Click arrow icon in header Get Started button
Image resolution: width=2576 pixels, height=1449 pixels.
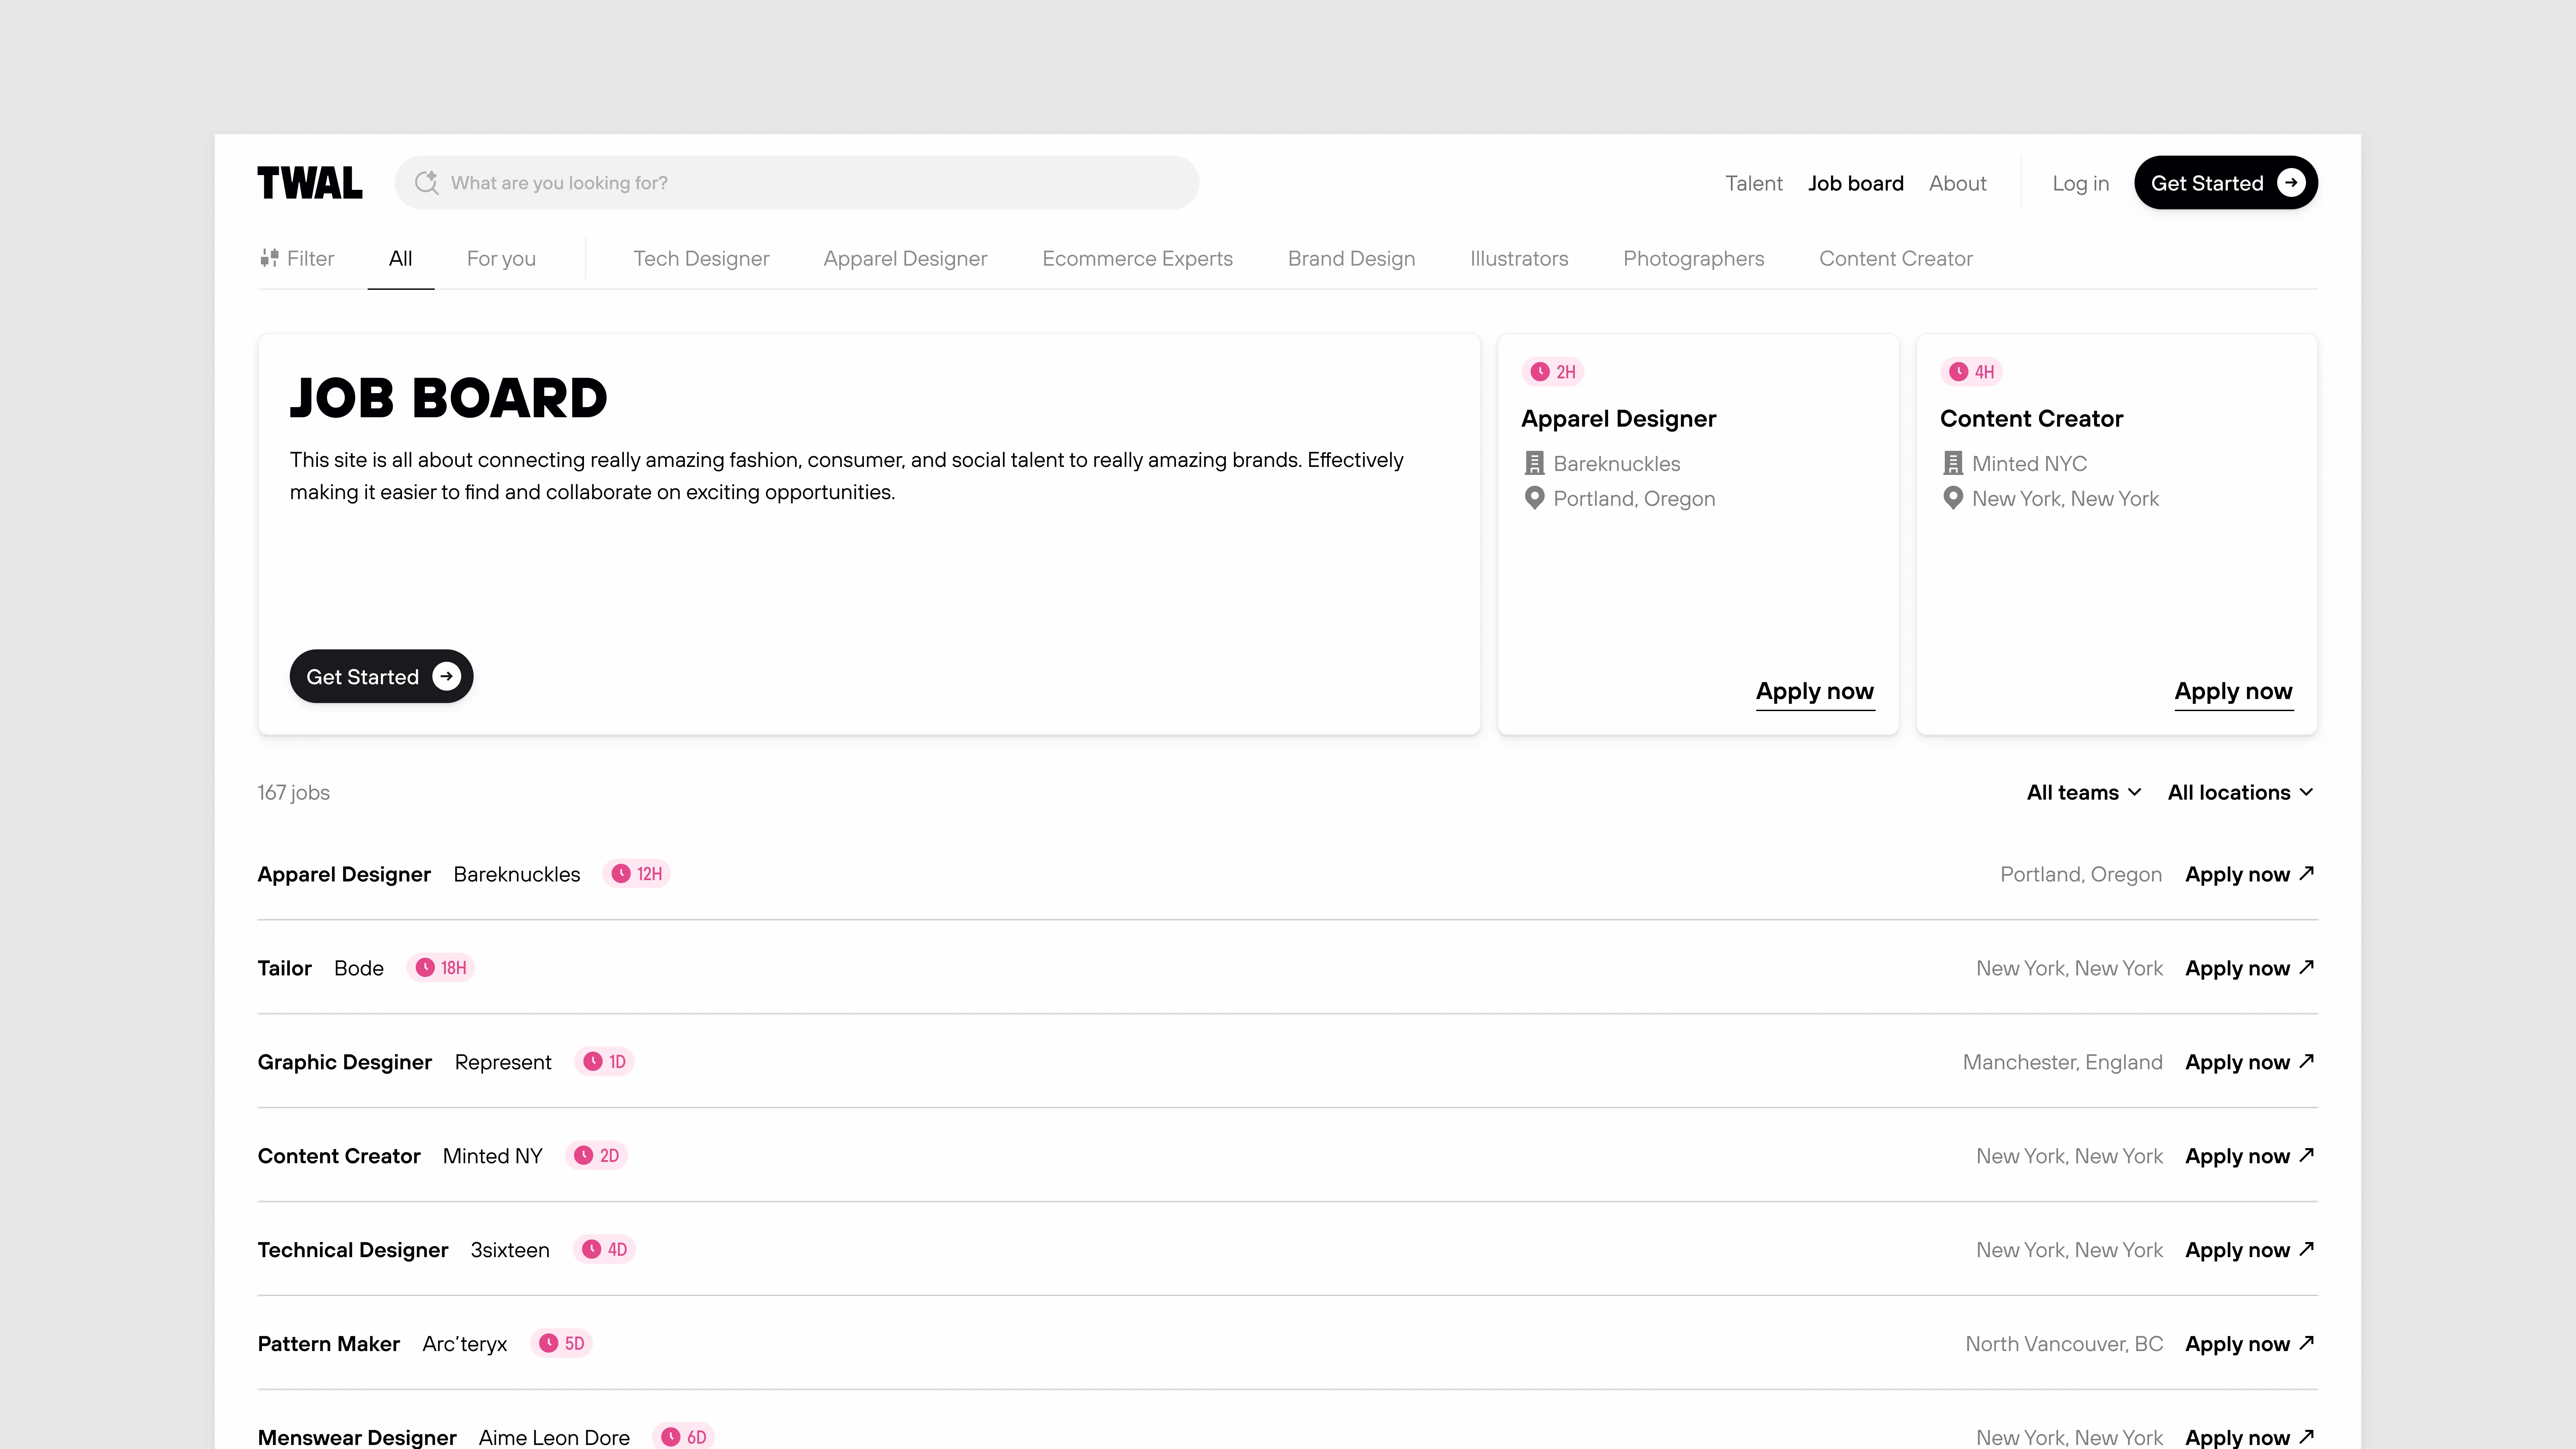coord(2291,183)
